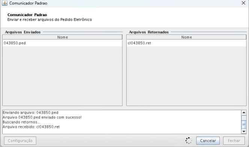Click log scrollbar down arrow
Image resolution: width=249 pixels, height=147 pixels.
pos(244,131)
